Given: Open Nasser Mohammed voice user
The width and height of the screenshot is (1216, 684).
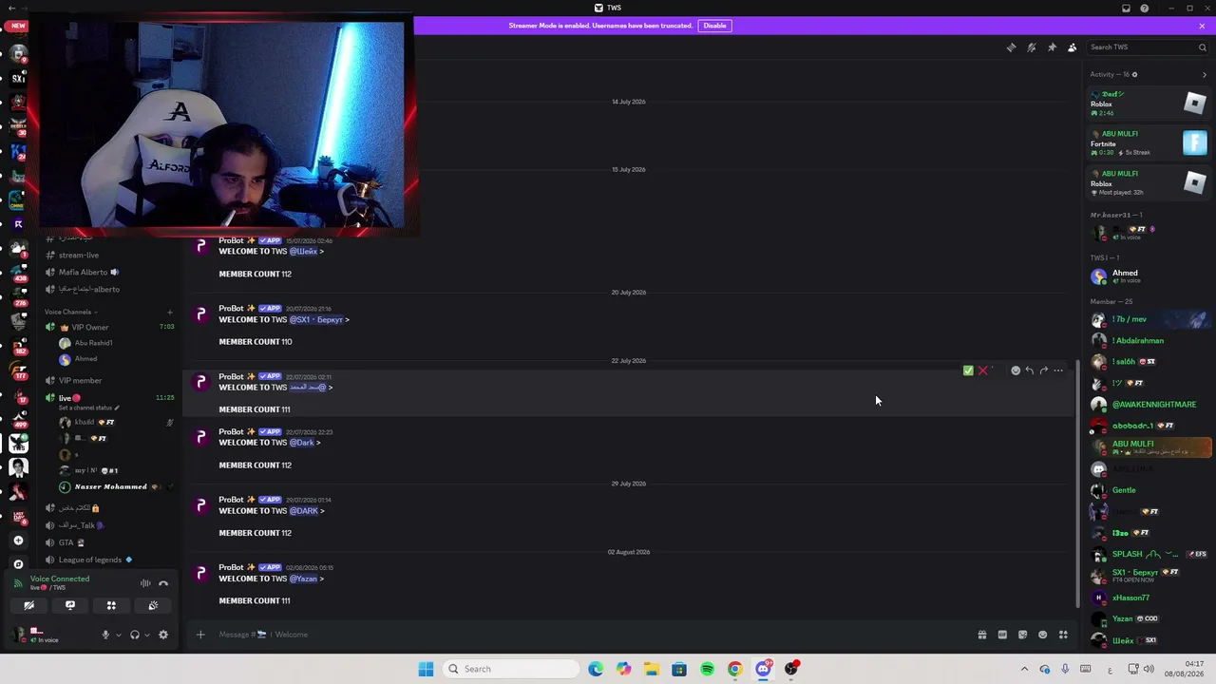Looking at the screenshot, I should (110, 486).
